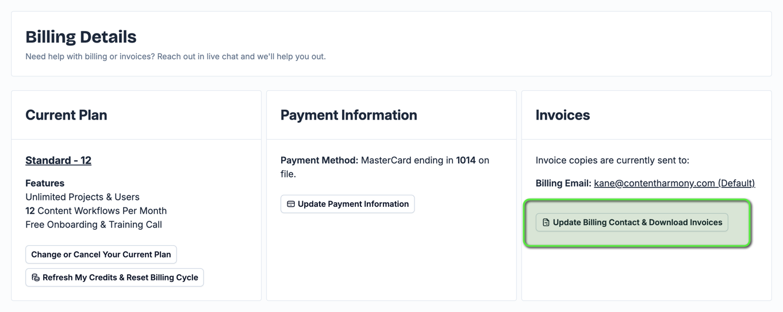Click the credit card icon beside Update Payment Information

291,204
